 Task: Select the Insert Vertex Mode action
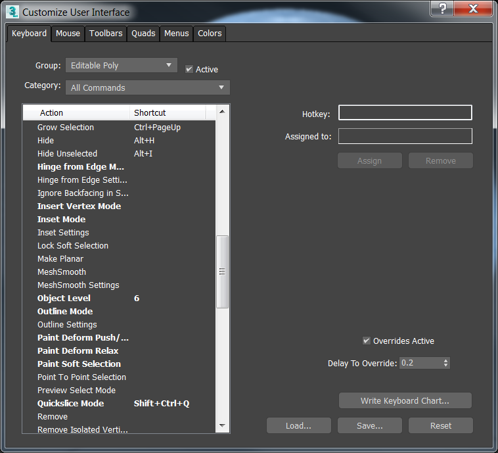[x=79, y=206]
